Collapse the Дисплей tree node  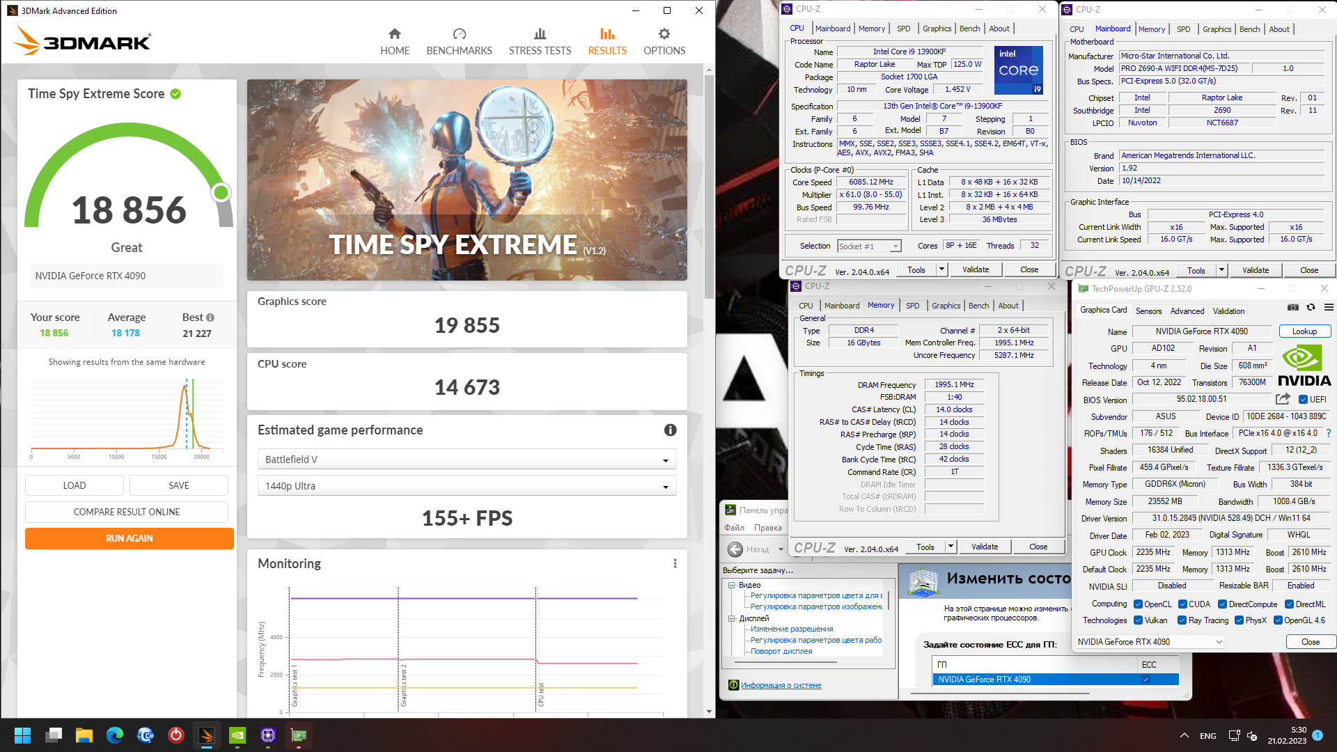pyautogui.click(x=732, y=618)
